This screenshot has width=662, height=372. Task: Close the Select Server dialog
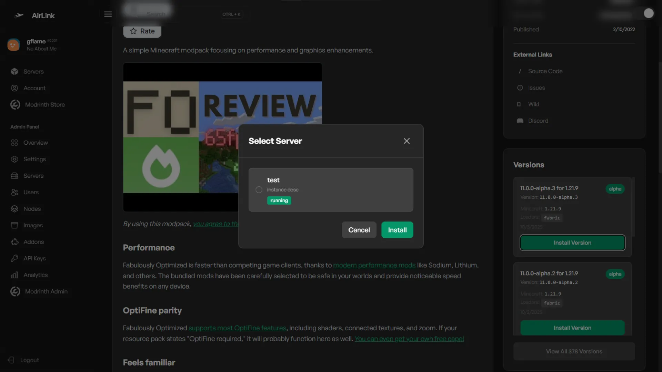tap(407, 141)
